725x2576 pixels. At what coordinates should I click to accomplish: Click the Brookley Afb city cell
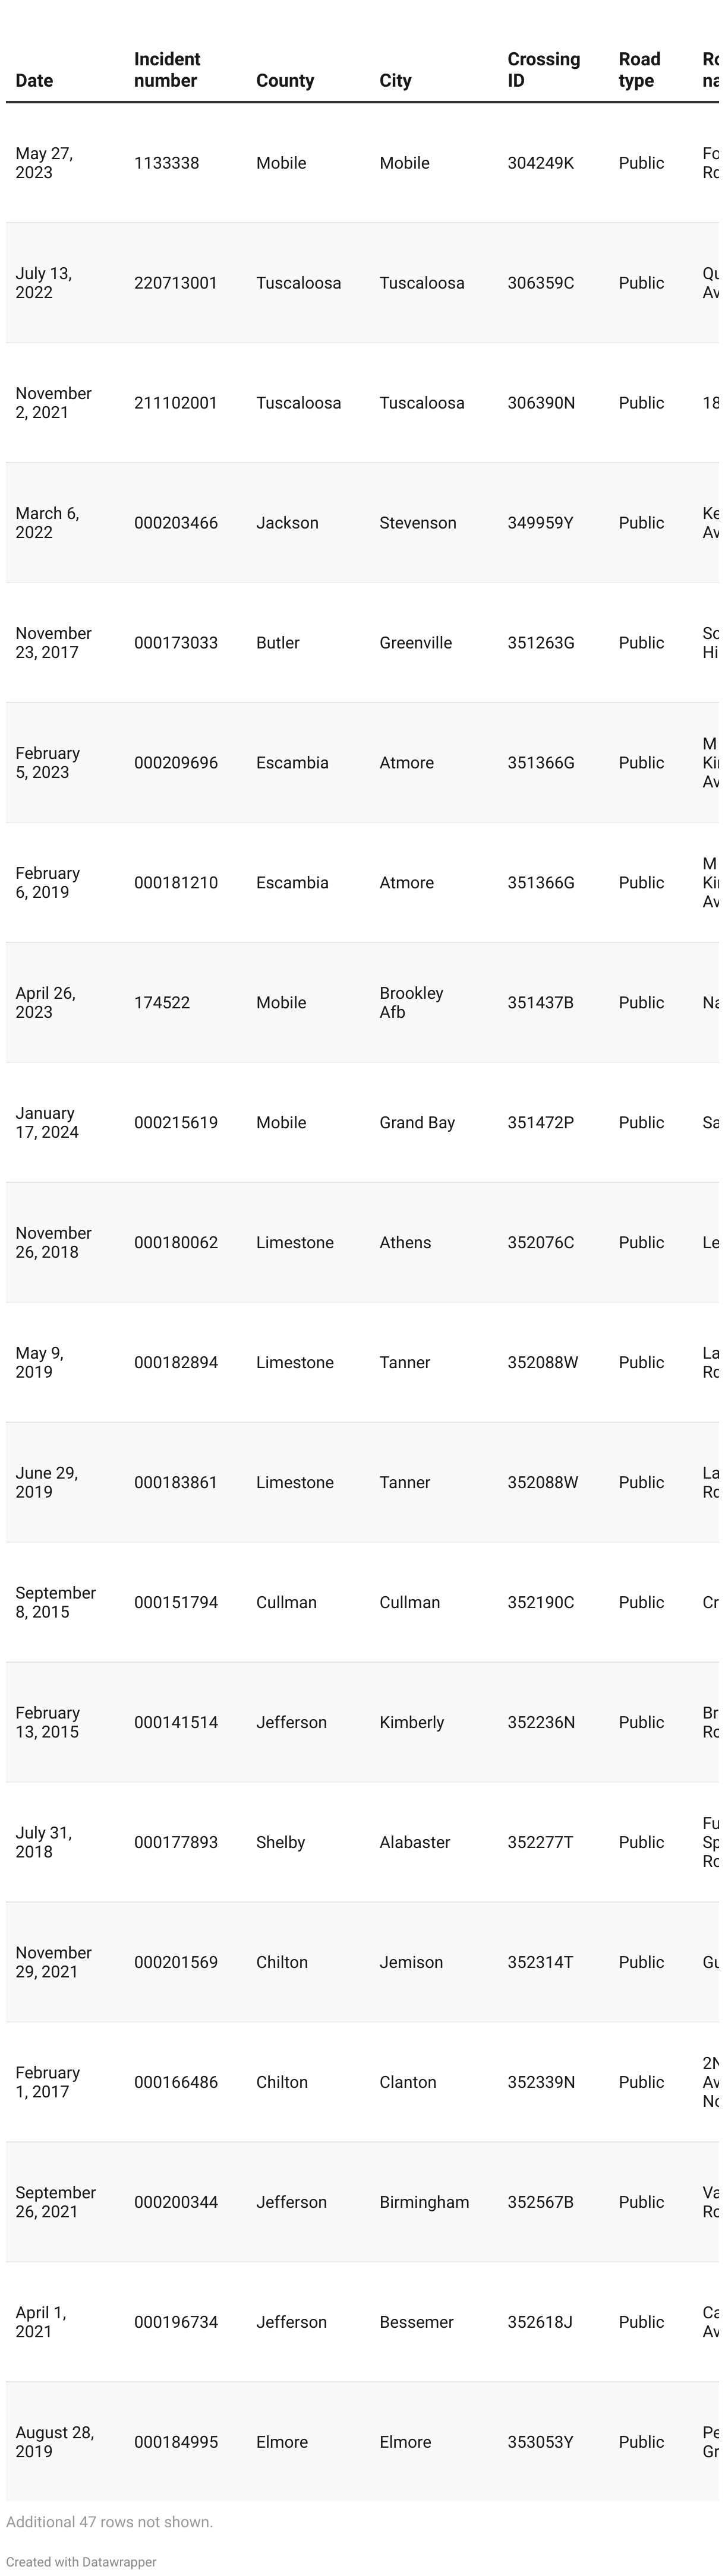pyautogui.click(x=412, y=1002)
